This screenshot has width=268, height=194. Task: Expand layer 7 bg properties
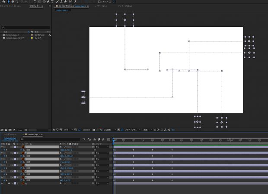coord(12,183)
